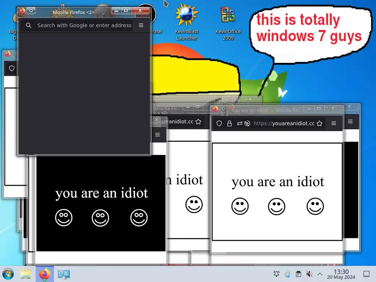376x282 pixels.
Task: Open the notifications bell in the system tray
Action: (276, 274)
